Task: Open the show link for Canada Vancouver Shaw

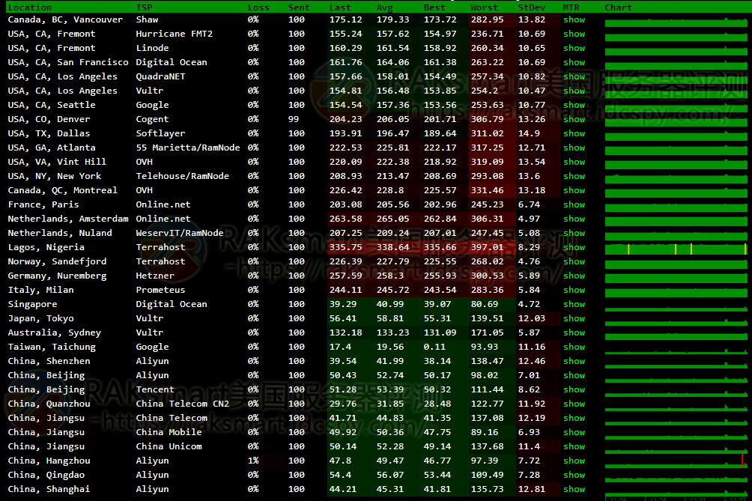Action: [574, 19]
